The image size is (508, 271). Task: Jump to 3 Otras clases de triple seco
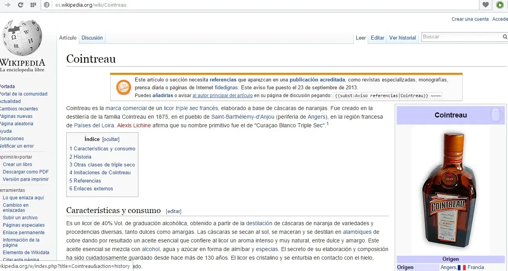(x=102, y=165)
